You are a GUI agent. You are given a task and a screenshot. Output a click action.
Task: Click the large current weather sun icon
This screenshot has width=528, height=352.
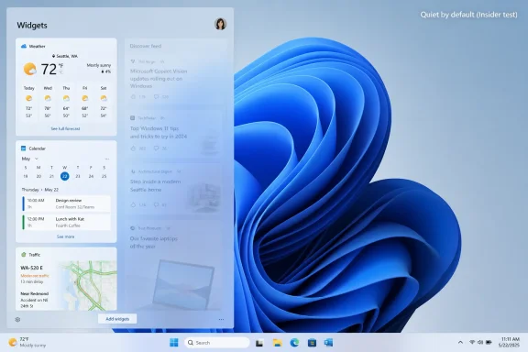coord(30,69)
